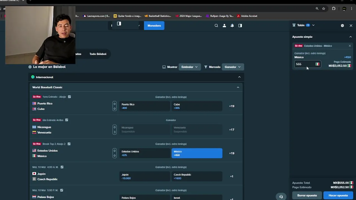Open 2024 Major League bookmark
This screenshot has height=200, width=356.
tap(189, 16)
